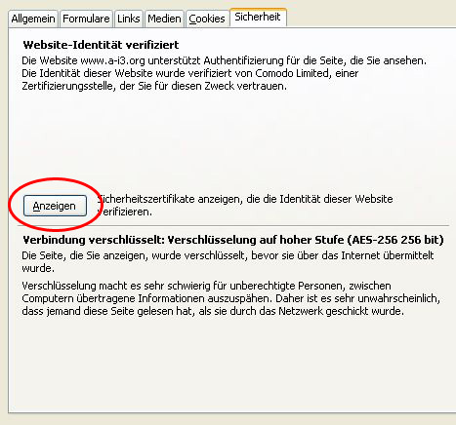Click the Comodo Limited issuer name
The image size is (456, 425).
click(x=292, y=73)
